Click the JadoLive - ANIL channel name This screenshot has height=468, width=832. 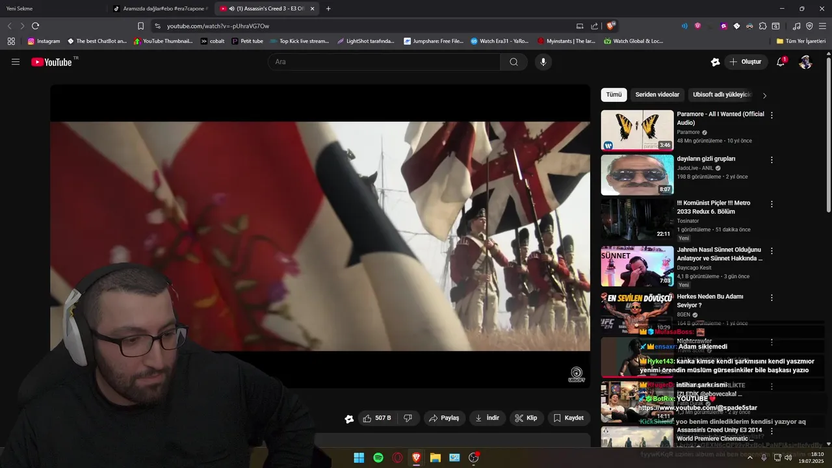695,168
